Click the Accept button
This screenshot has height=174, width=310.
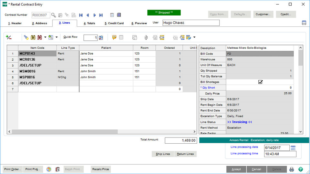coord(236,169)
